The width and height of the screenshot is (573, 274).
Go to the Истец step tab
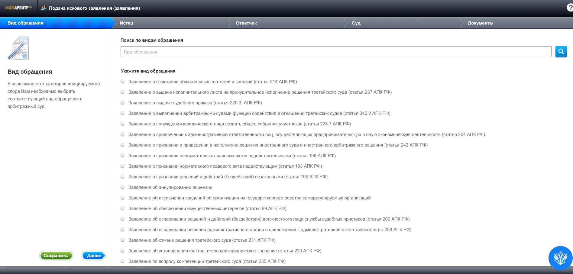click(126, 23)
